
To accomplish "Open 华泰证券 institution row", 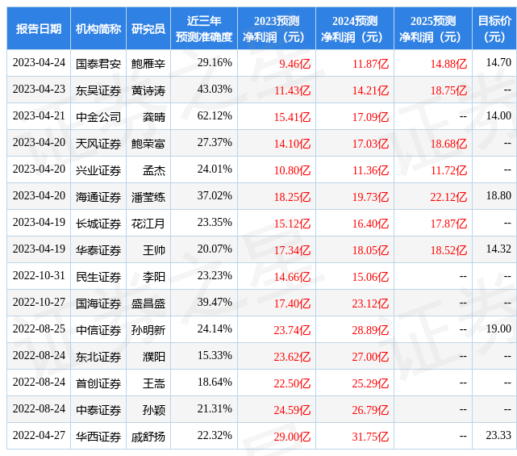I will 98,249.
